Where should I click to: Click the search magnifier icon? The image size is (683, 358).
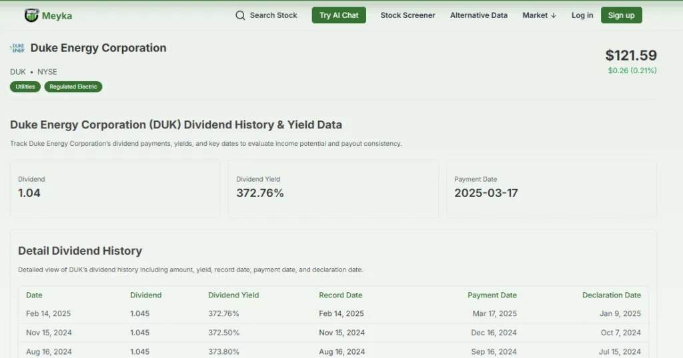240,15
